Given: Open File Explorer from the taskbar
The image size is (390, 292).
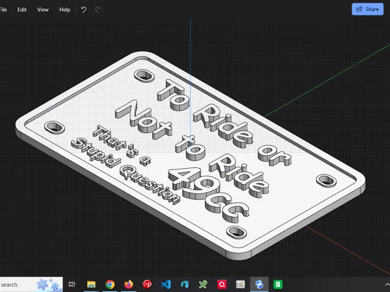Looking at the screenshot, I should (x=91, y=284).
